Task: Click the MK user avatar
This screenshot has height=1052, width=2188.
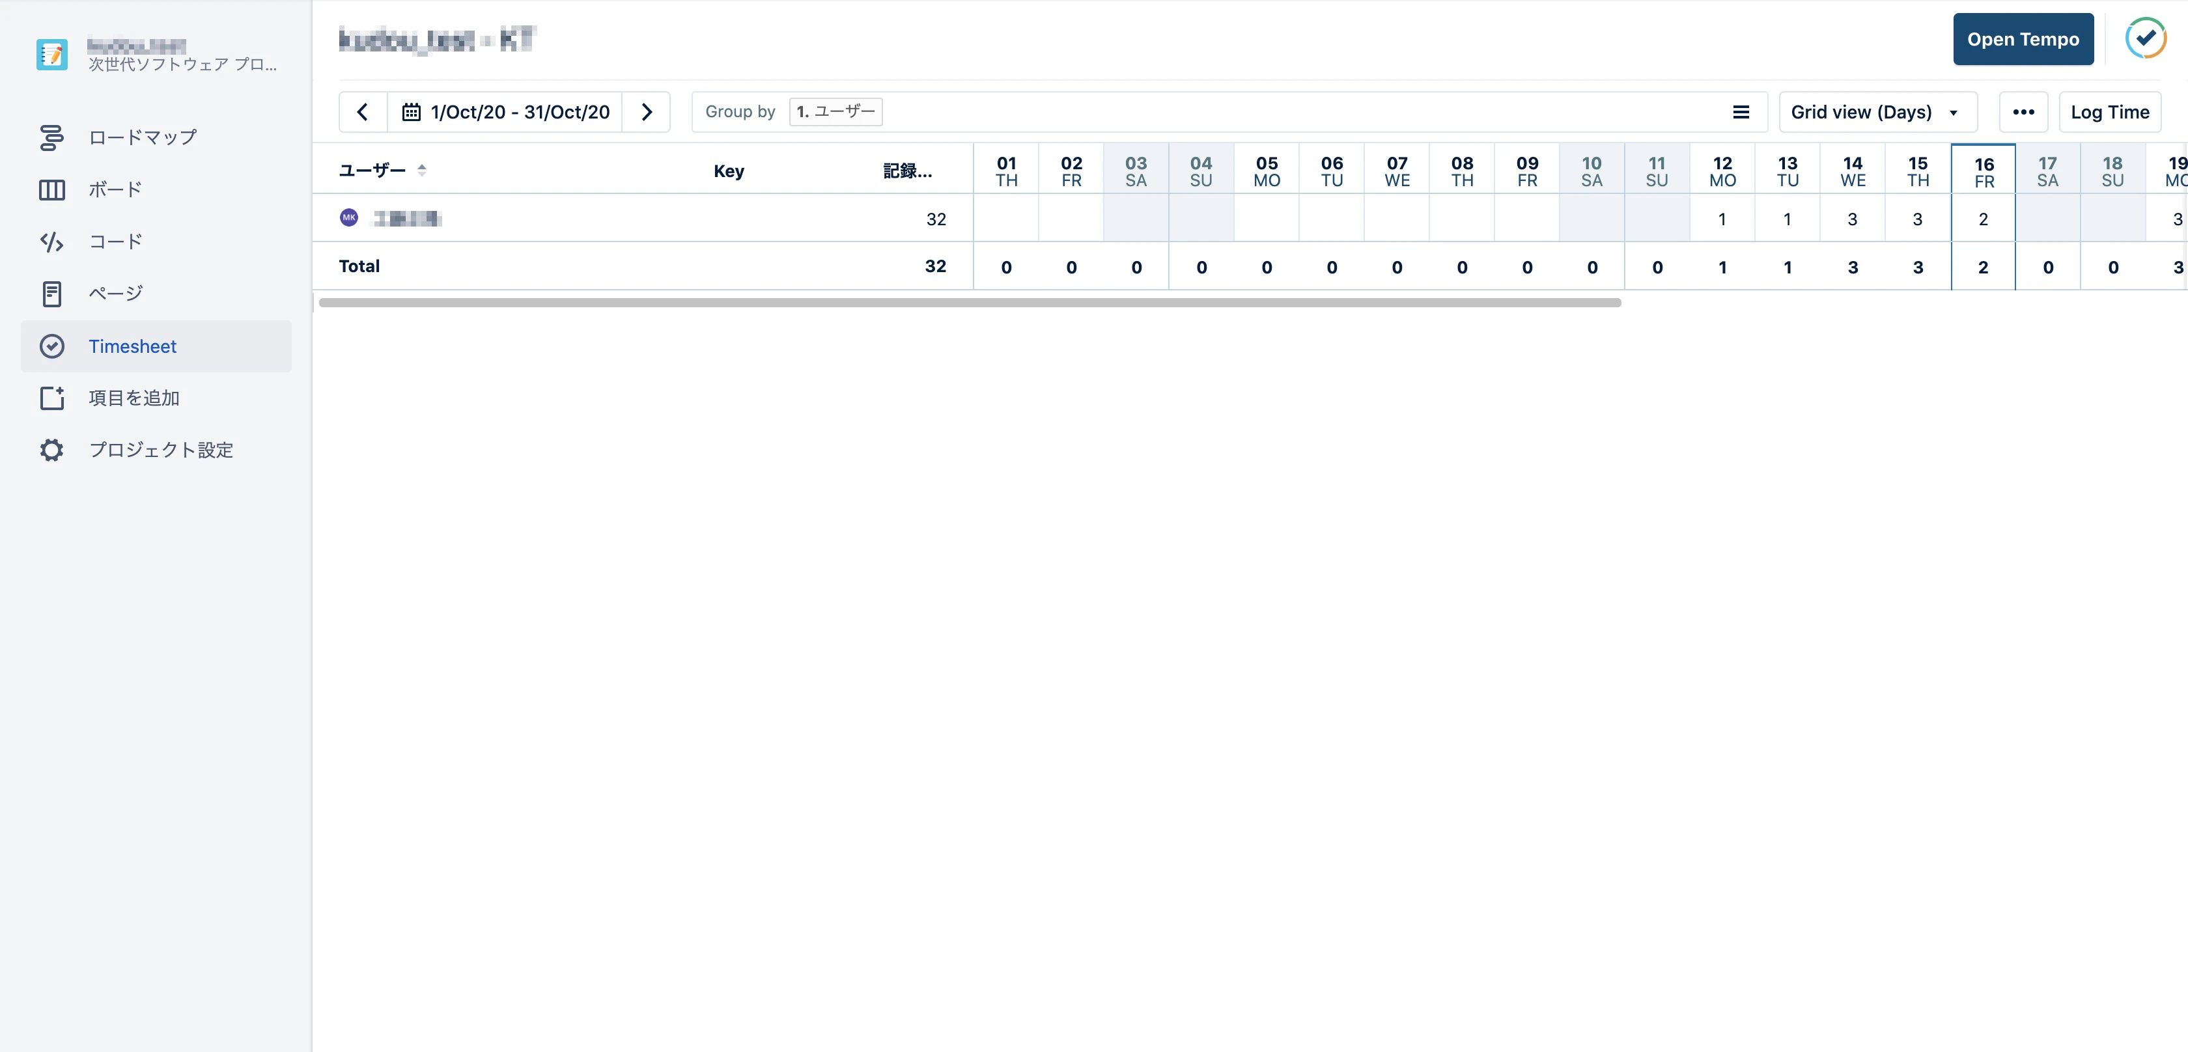Action: click(349, 218)
